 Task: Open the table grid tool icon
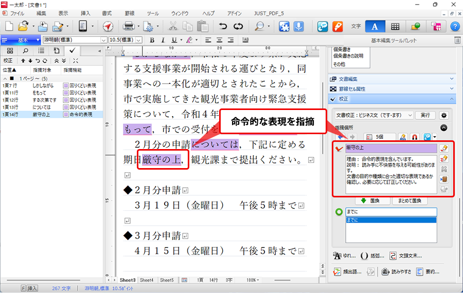tap(395, 26)
